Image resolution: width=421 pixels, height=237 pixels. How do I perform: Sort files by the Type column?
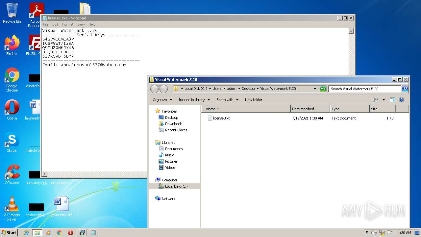coord(350,109)
